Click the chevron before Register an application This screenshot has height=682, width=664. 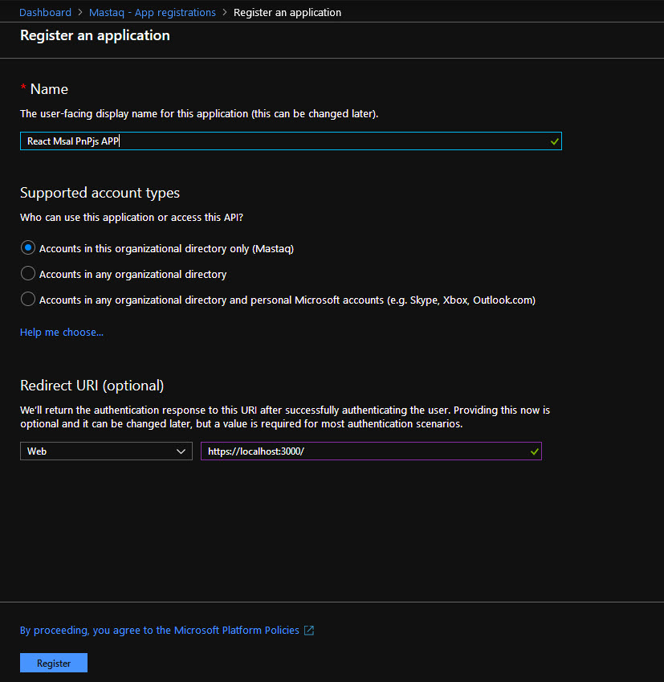pos(225,12)
